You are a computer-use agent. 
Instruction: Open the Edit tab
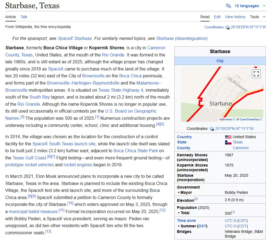[217, 17]
